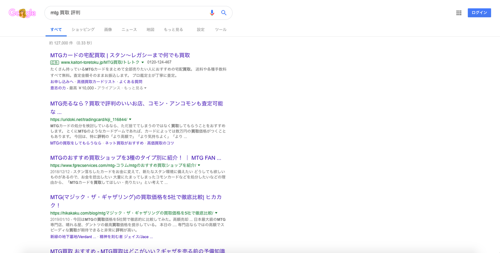The image size is (500, 253).
Task: Expand the uridoki.net URL dropdown arrow
Action: point(130,120)
